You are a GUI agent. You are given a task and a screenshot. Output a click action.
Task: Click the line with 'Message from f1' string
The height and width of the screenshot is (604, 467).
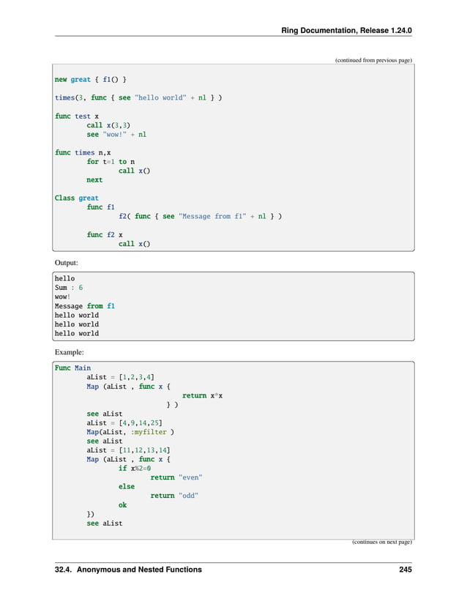pos(201,216)
